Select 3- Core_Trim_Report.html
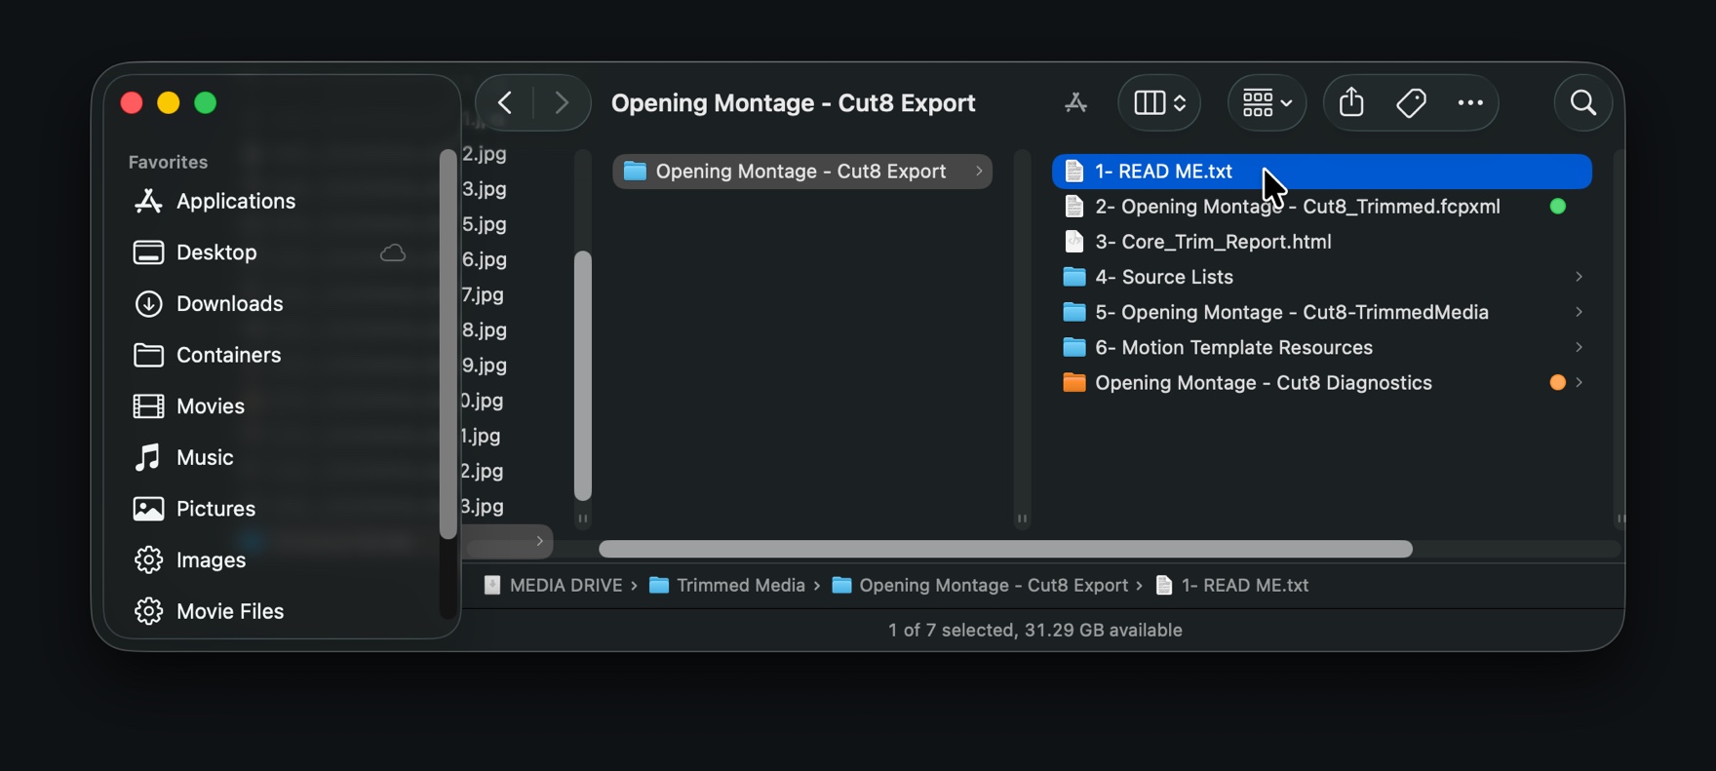 tap(1322, 242)
